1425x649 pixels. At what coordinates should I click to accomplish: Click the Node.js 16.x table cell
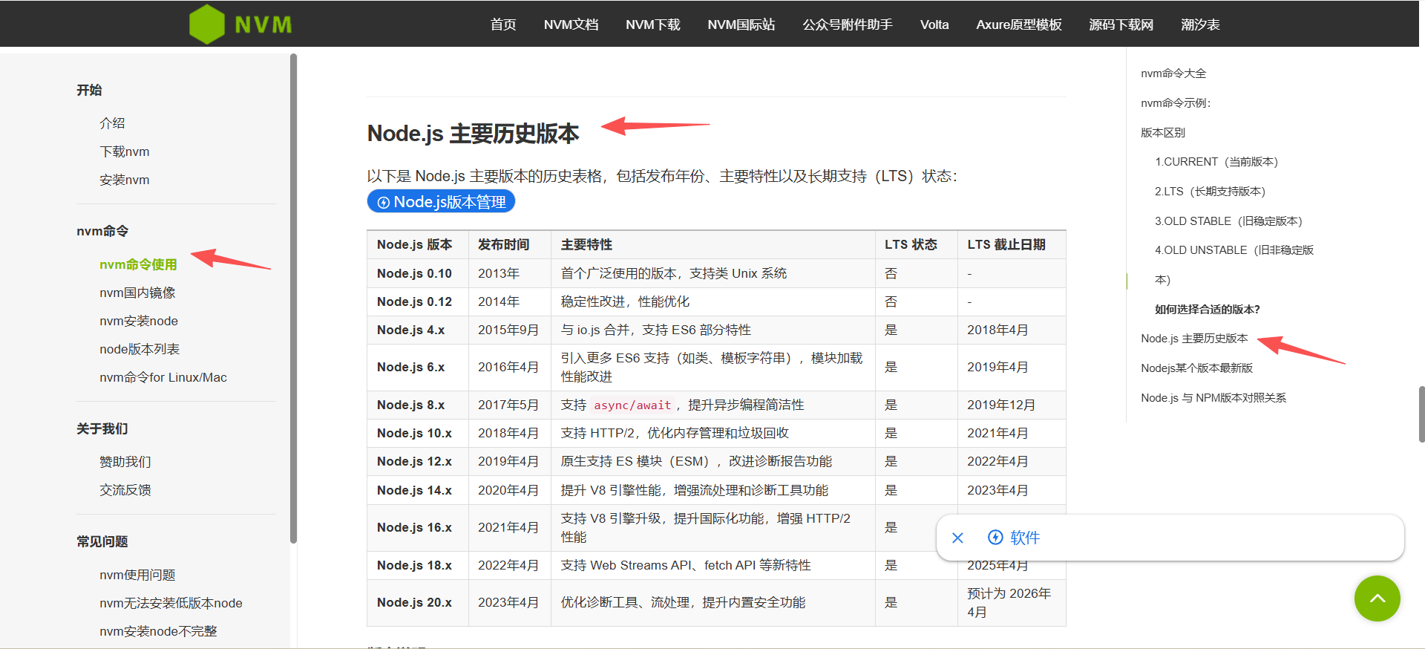click(417, 528)
